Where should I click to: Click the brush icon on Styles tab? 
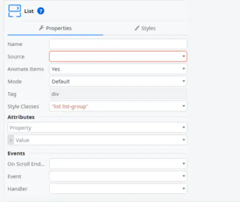coord(137,28)
